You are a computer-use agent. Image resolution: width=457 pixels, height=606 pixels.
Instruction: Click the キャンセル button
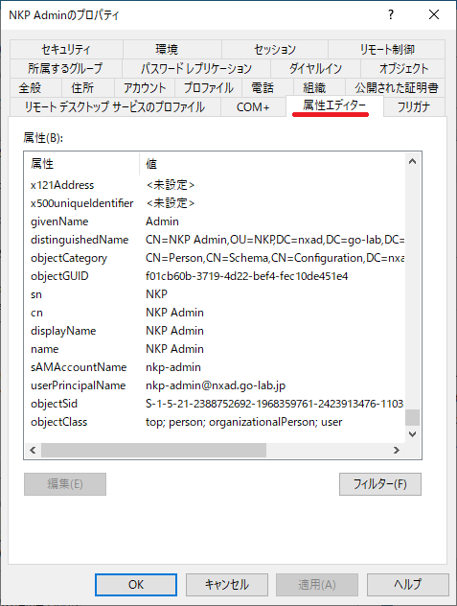coord(227,584)
